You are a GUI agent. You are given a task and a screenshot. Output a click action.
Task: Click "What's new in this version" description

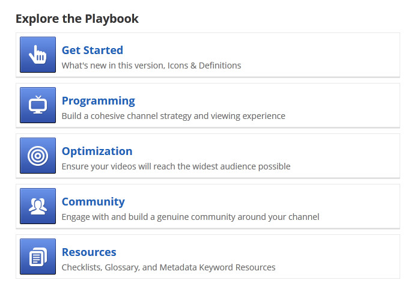(113, 65)
